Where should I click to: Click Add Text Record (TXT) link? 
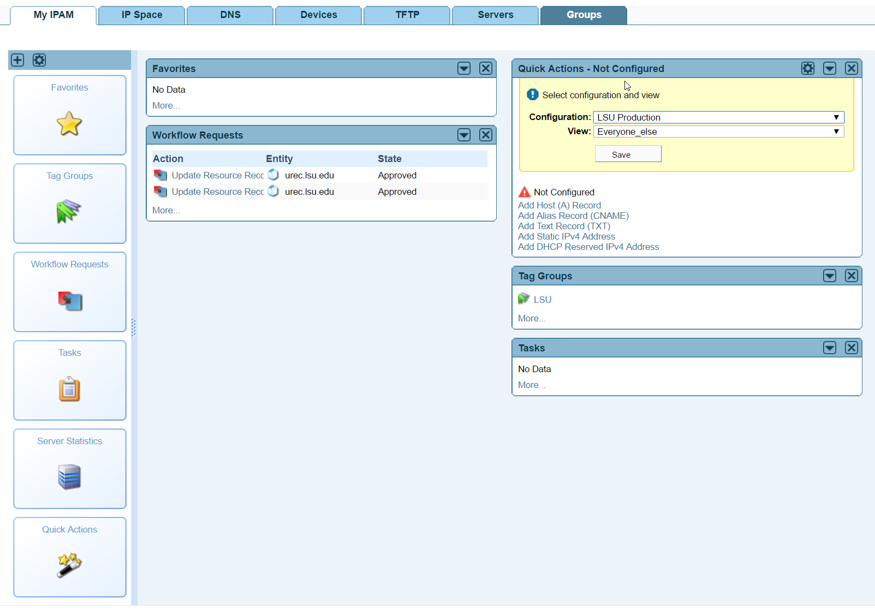pyautogui.click(x=564, y=226)
